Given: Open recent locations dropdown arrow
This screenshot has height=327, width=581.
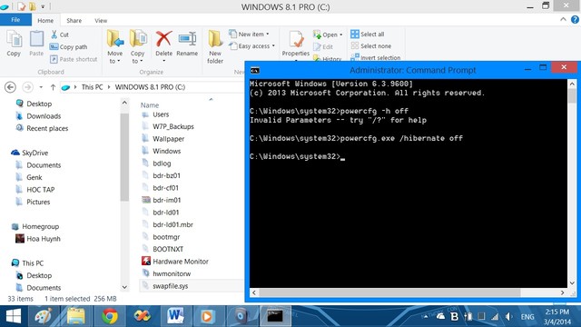Looking at the screenshot, I should pos(41,87).
